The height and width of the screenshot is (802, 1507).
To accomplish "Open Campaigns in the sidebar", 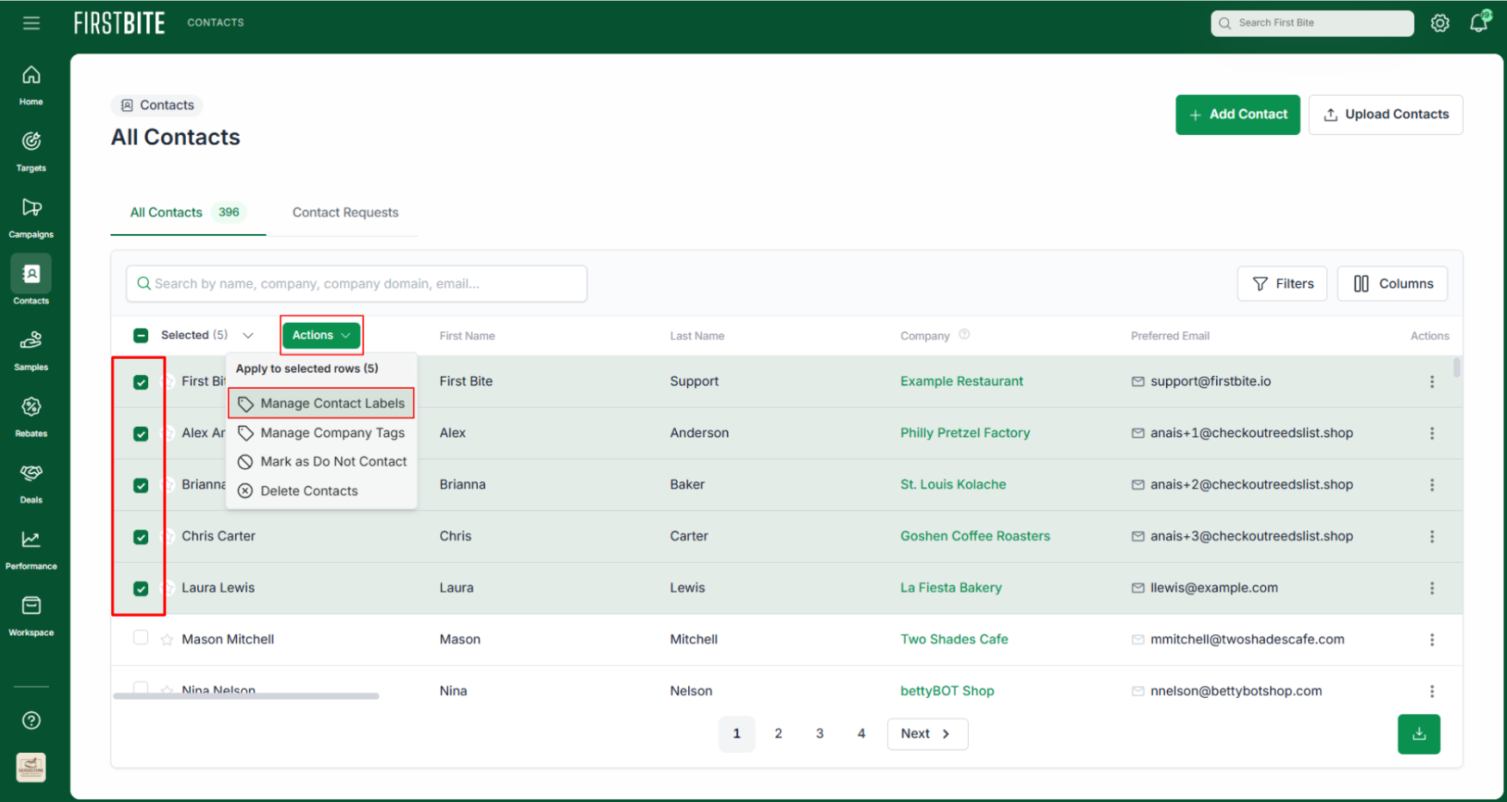I will click(31, 218).
